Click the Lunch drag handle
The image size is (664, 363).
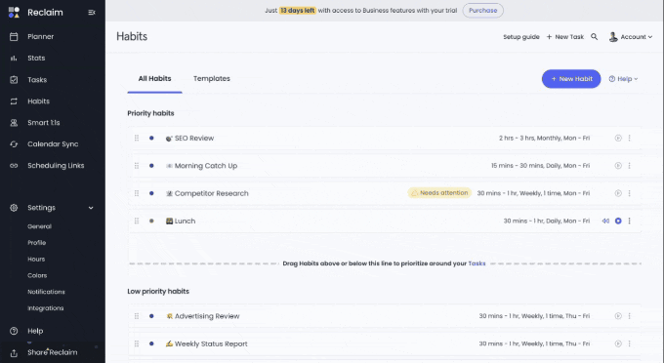[x=137, y=221]
